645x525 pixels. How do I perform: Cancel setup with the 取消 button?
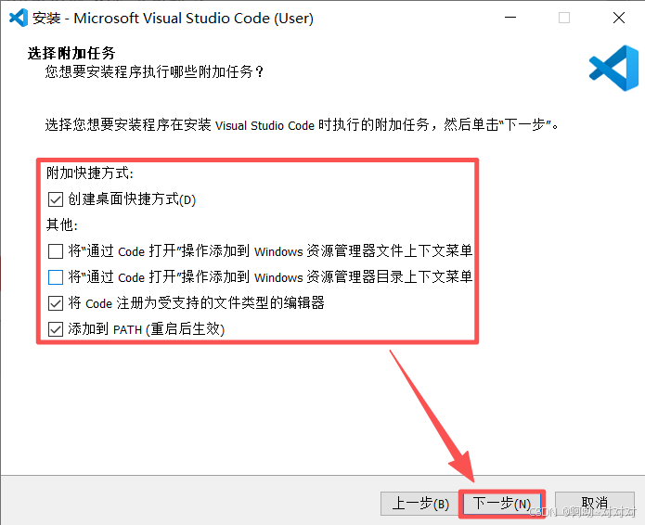pyautogui.click(x=594, y=504)
